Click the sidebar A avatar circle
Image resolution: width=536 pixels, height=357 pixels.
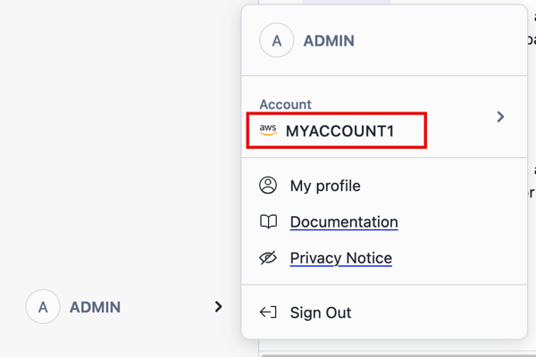point(43,307)
